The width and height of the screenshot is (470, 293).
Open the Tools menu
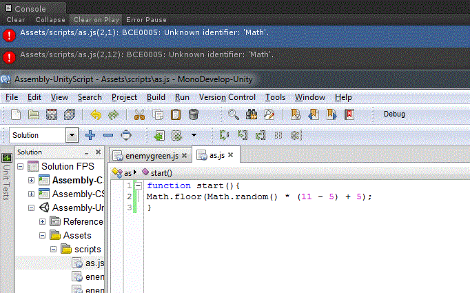point(275,97)
